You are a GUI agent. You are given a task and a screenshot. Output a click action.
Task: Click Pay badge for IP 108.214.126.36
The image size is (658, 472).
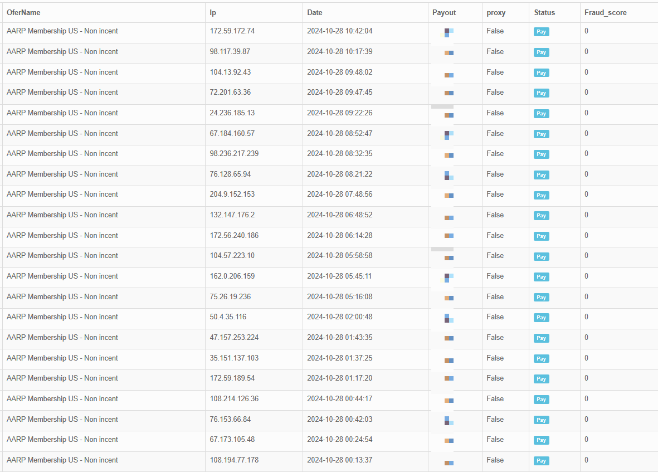pos(542,399)
